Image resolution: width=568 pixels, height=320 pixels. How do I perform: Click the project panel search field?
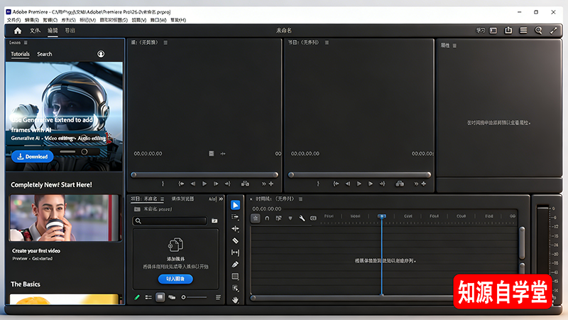pyautogui.click(x=170, y=221)
